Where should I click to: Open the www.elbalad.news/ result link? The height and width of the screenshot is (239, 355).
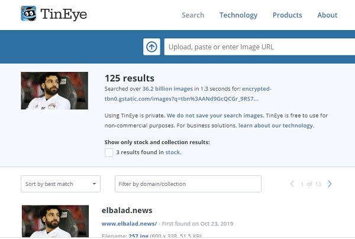(129, 224)
